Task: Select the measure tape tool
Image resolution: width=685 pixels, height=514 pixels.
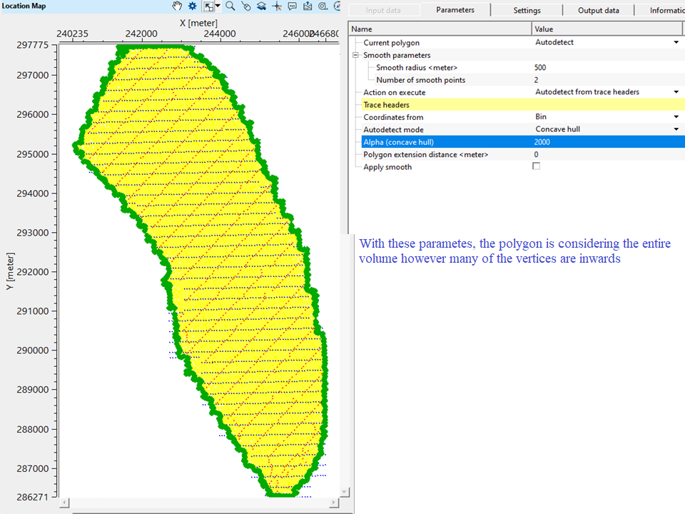Action: pyautogui.click(x=323, y=6)
